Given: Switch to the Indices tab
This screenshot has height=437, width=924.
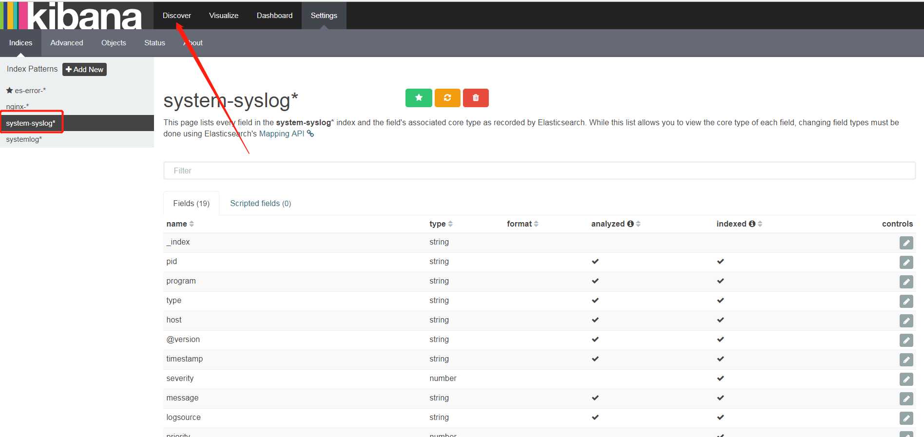Looking at the screenshot, I should pyautogui.click(x=20, y=43).
